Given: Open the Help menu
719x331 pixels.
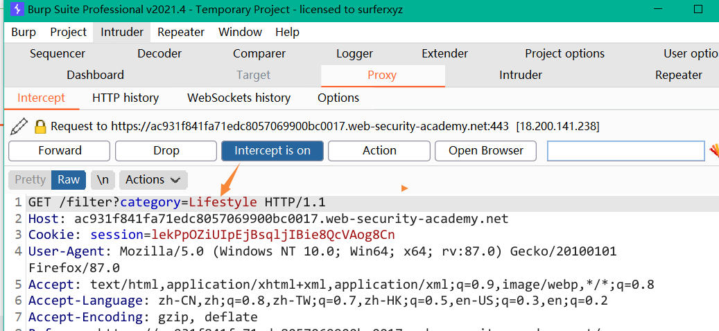Looking at the screenshot, I should pos(287,32).
